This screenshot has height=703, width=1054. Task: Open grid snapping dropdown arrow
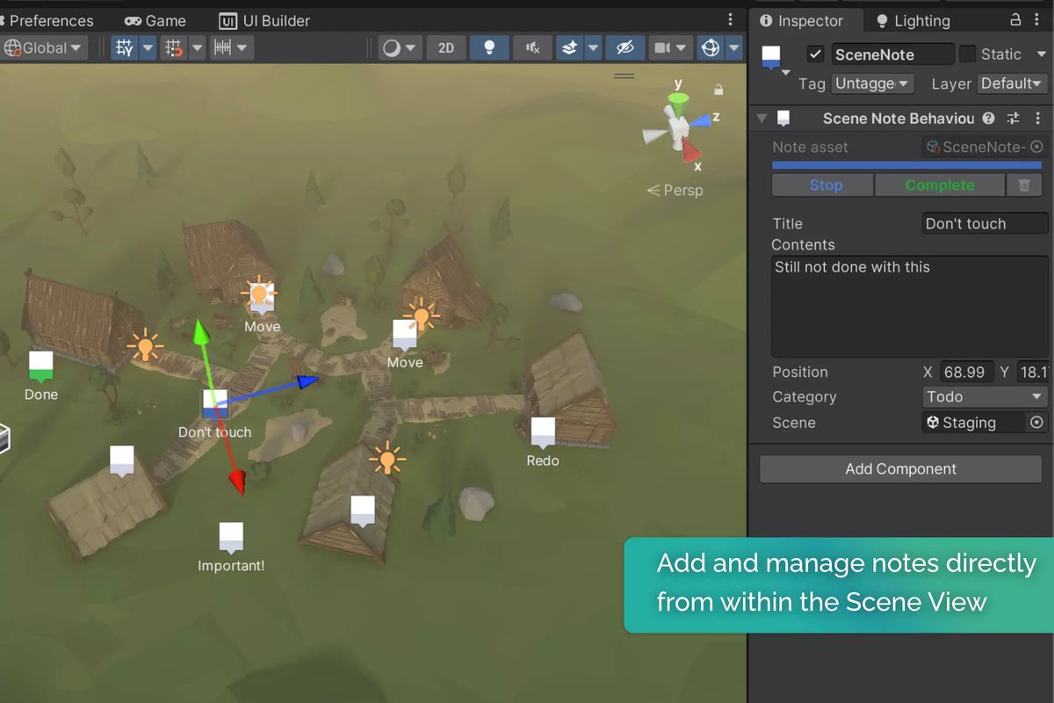click(x=147, y=47)
